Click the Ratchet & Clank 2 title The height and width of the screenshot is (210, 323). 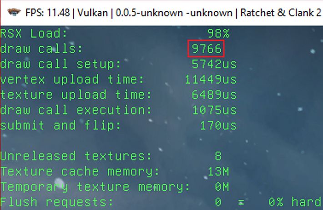[281, 13]
